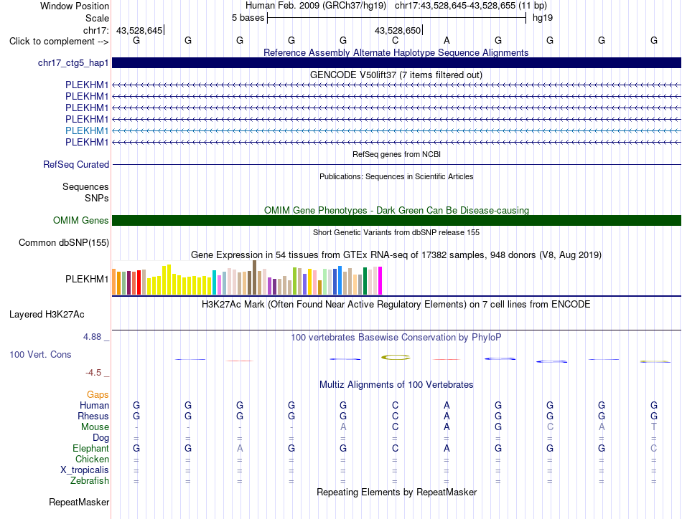
Task: Click the yellow conservation peak under base C
Action: tap(396, 358)
